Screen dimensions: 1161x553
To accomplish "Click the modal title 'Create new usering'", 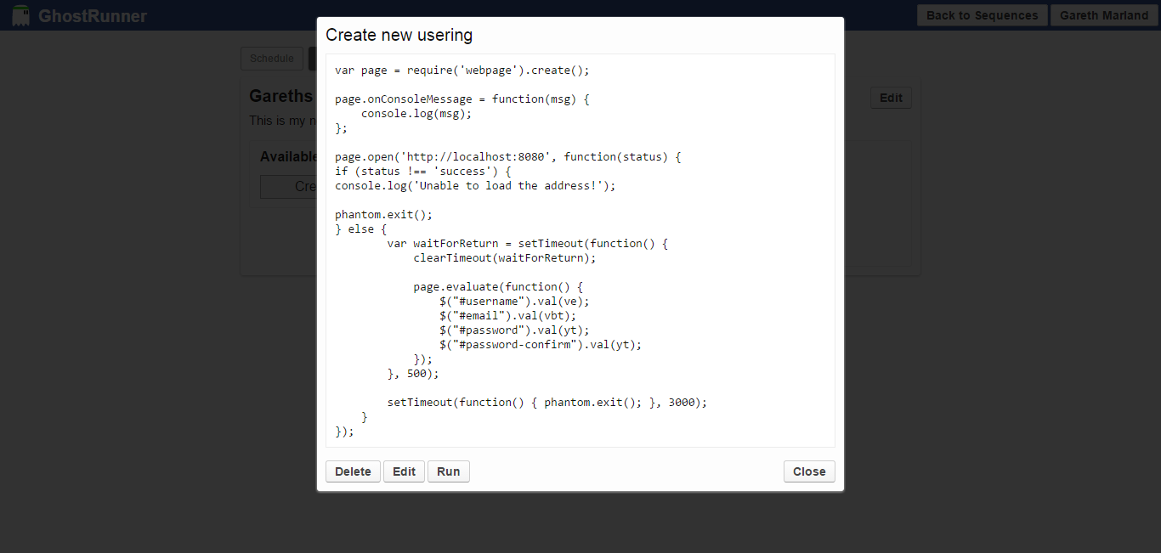I will coord(399,35).
